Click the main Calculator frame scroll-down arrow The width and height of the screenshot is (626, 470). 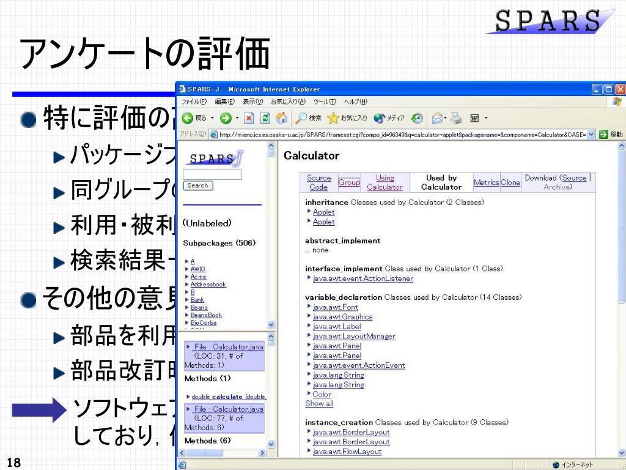[622, 452]
